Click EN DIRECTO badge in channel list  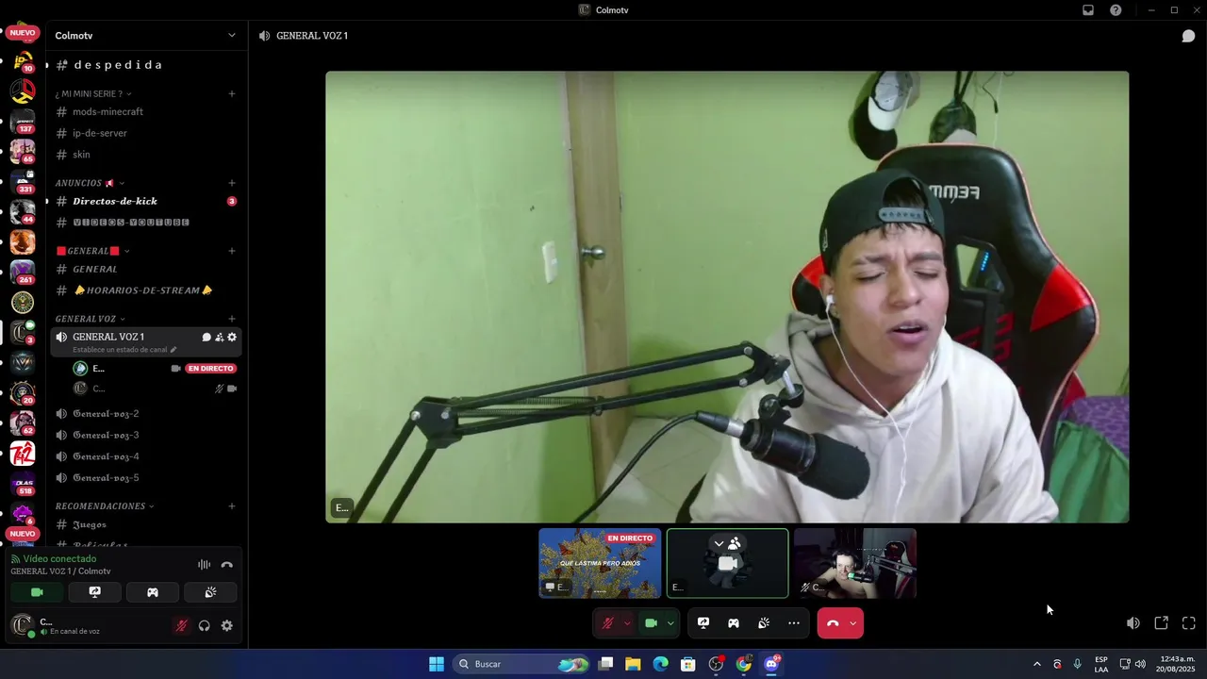(211, 369)
